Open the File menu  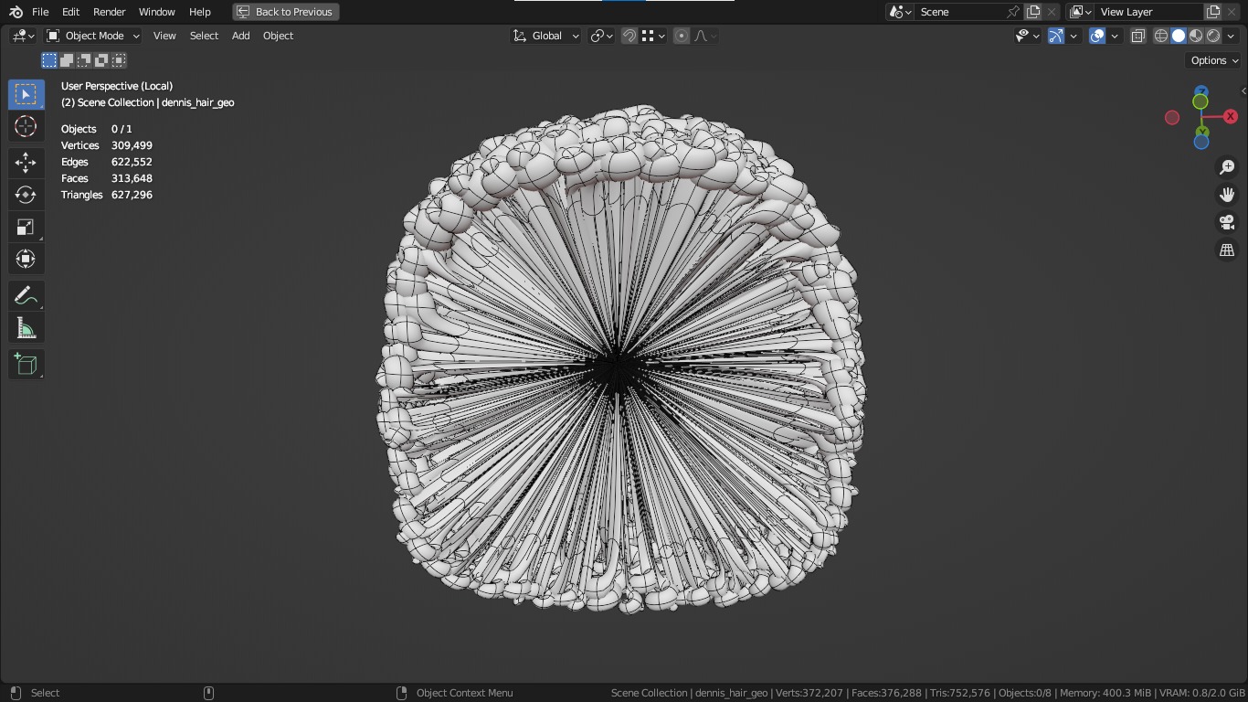click(x=40, y=12)
